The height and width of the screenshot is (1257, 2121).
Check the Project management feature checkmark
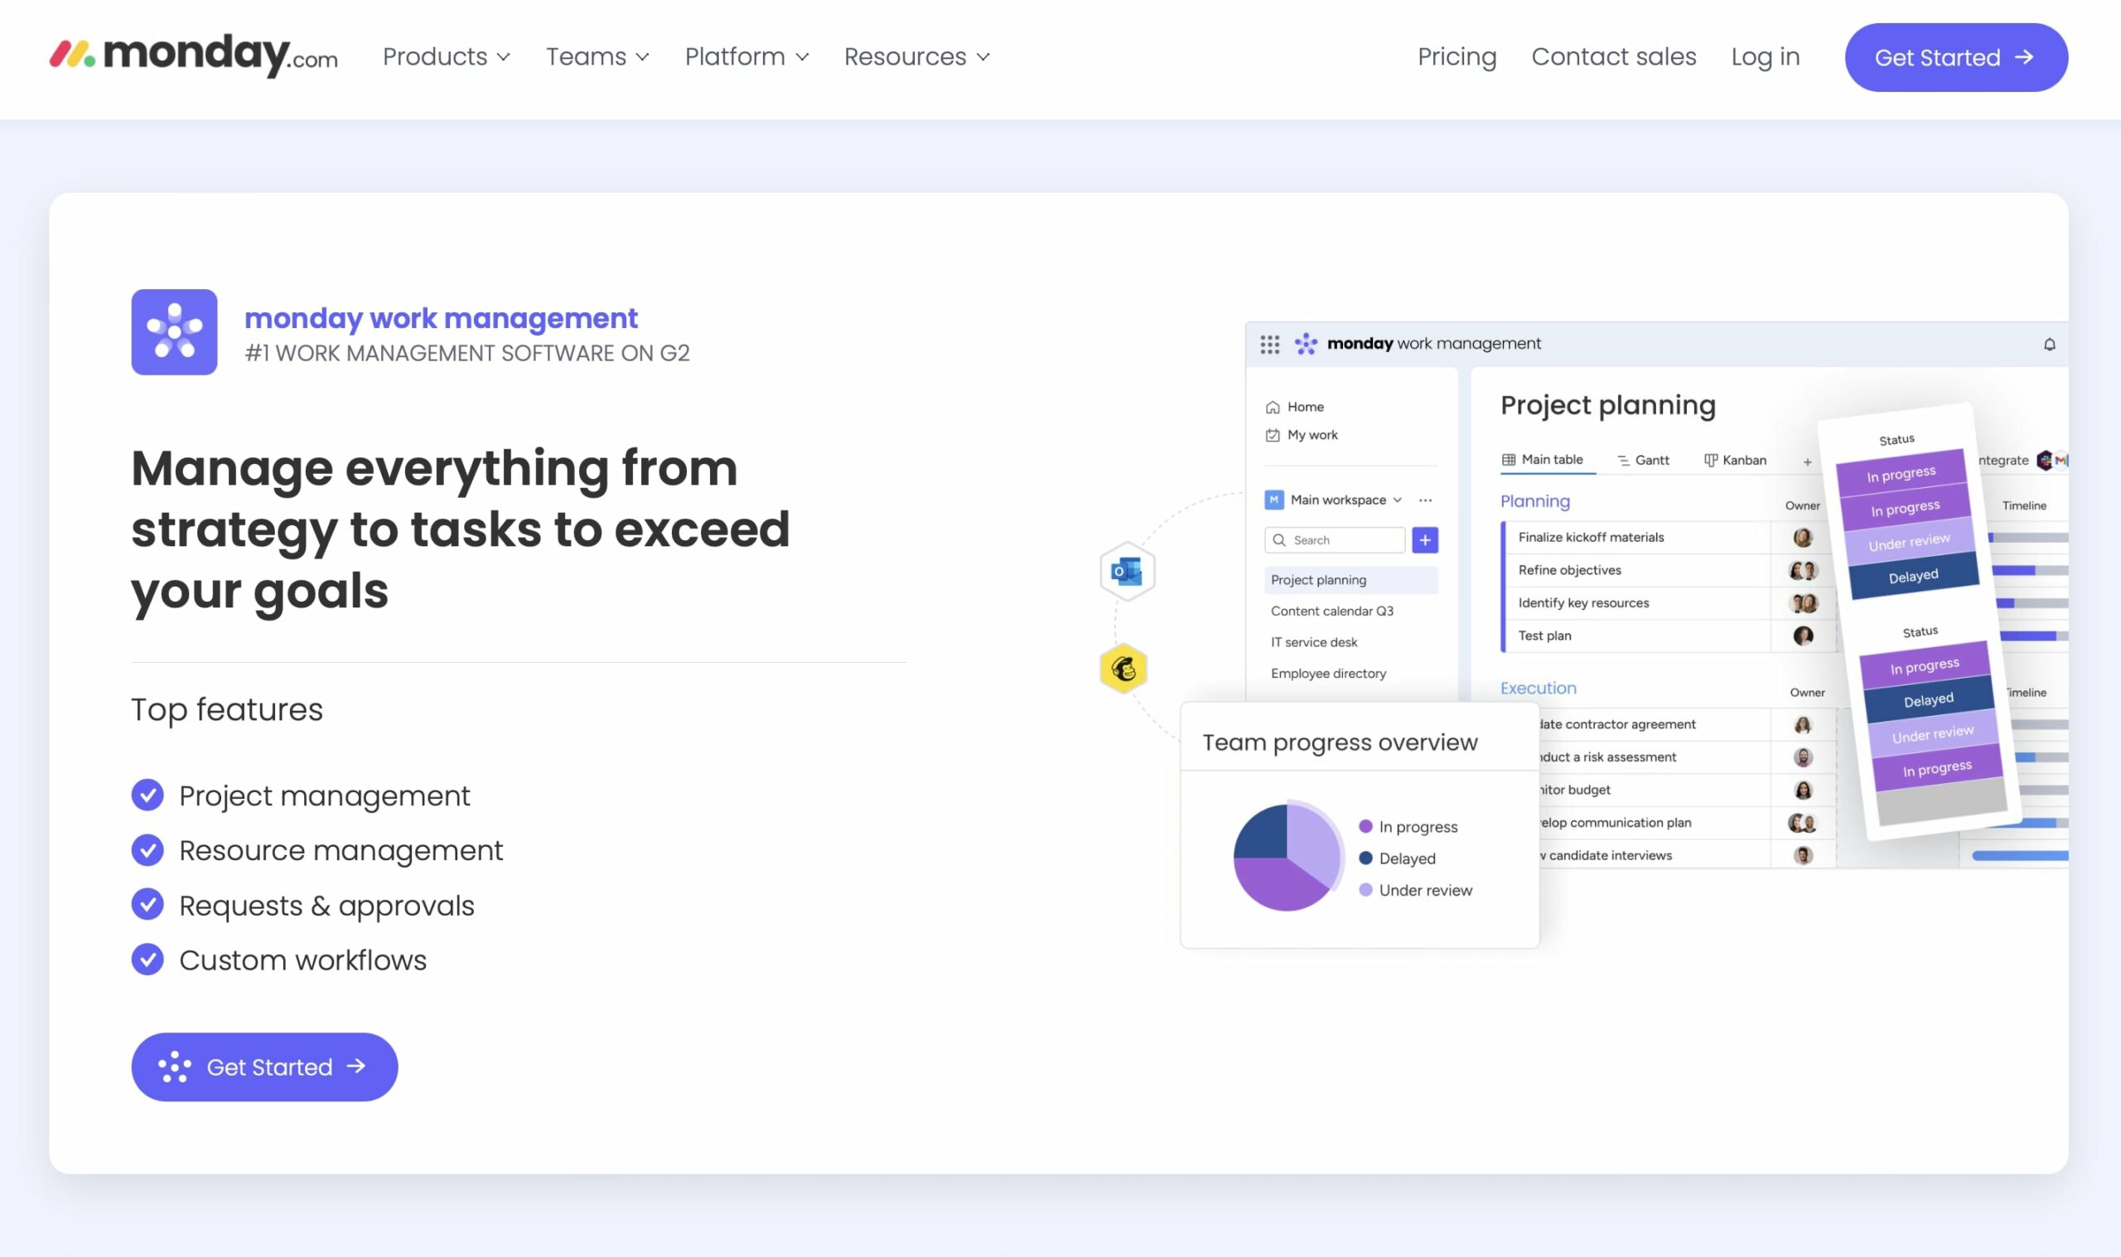pyautogui.click(x=148, y=795)
